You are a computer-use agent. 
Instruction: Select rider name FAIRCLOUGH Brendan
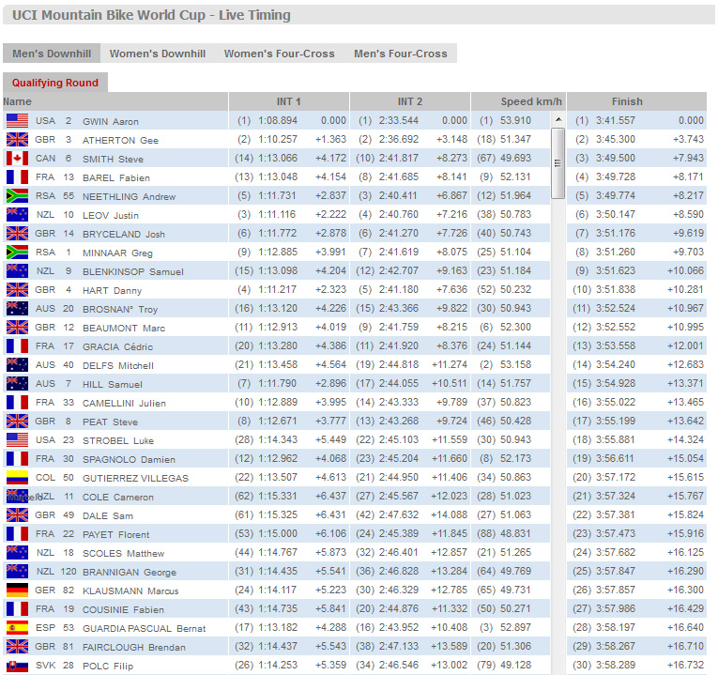[134, 648]
